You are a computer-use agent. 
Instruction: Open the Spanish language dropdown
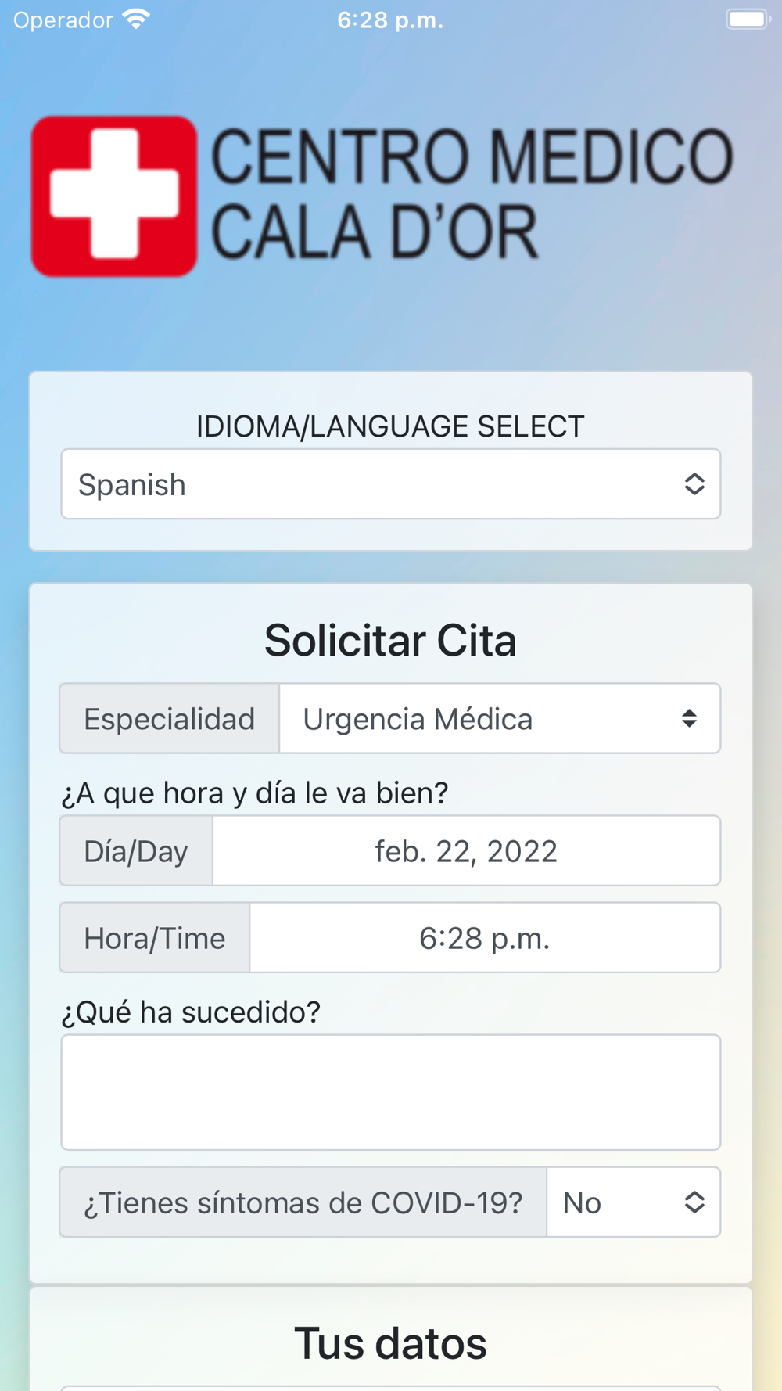(391, 483)
